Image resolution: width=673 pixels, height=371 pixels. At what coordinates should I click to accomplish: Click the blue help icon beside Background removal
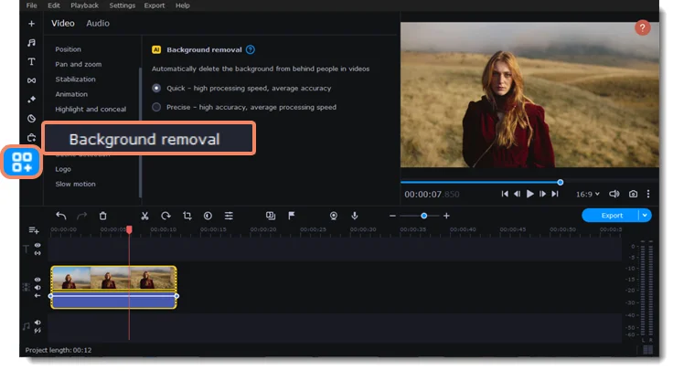pyautogui.click(x=251, y=49)
